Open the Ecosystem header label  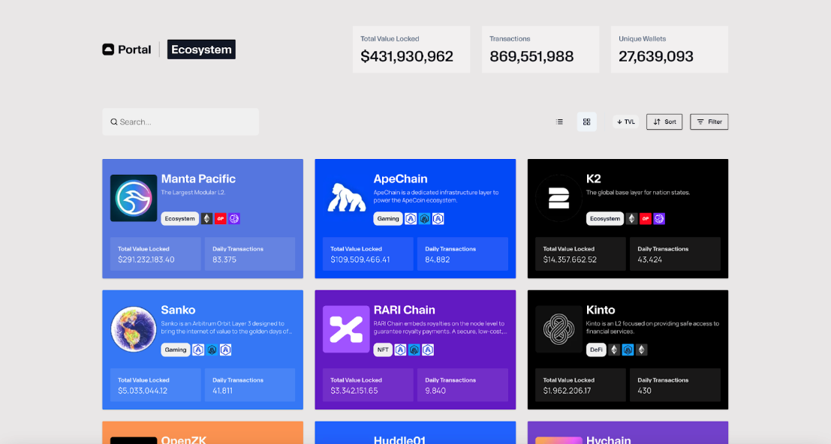pyautogui.click(x=201, y=49)
